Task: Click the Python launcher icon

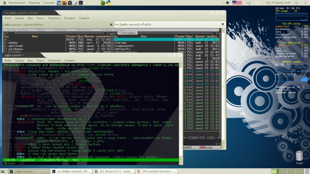Action: [109, 3]
